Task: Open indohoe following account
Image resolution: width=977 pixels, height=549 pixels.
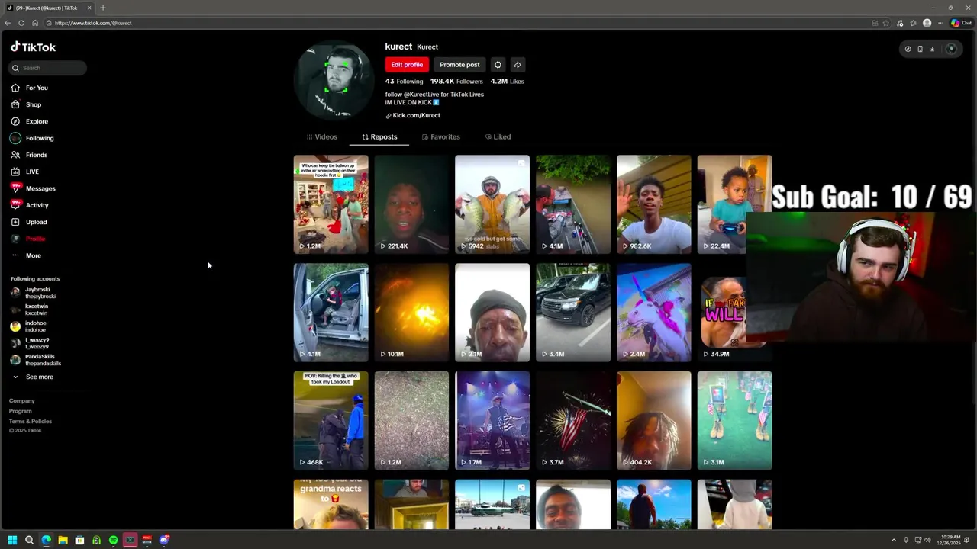Action: point(29,326)
